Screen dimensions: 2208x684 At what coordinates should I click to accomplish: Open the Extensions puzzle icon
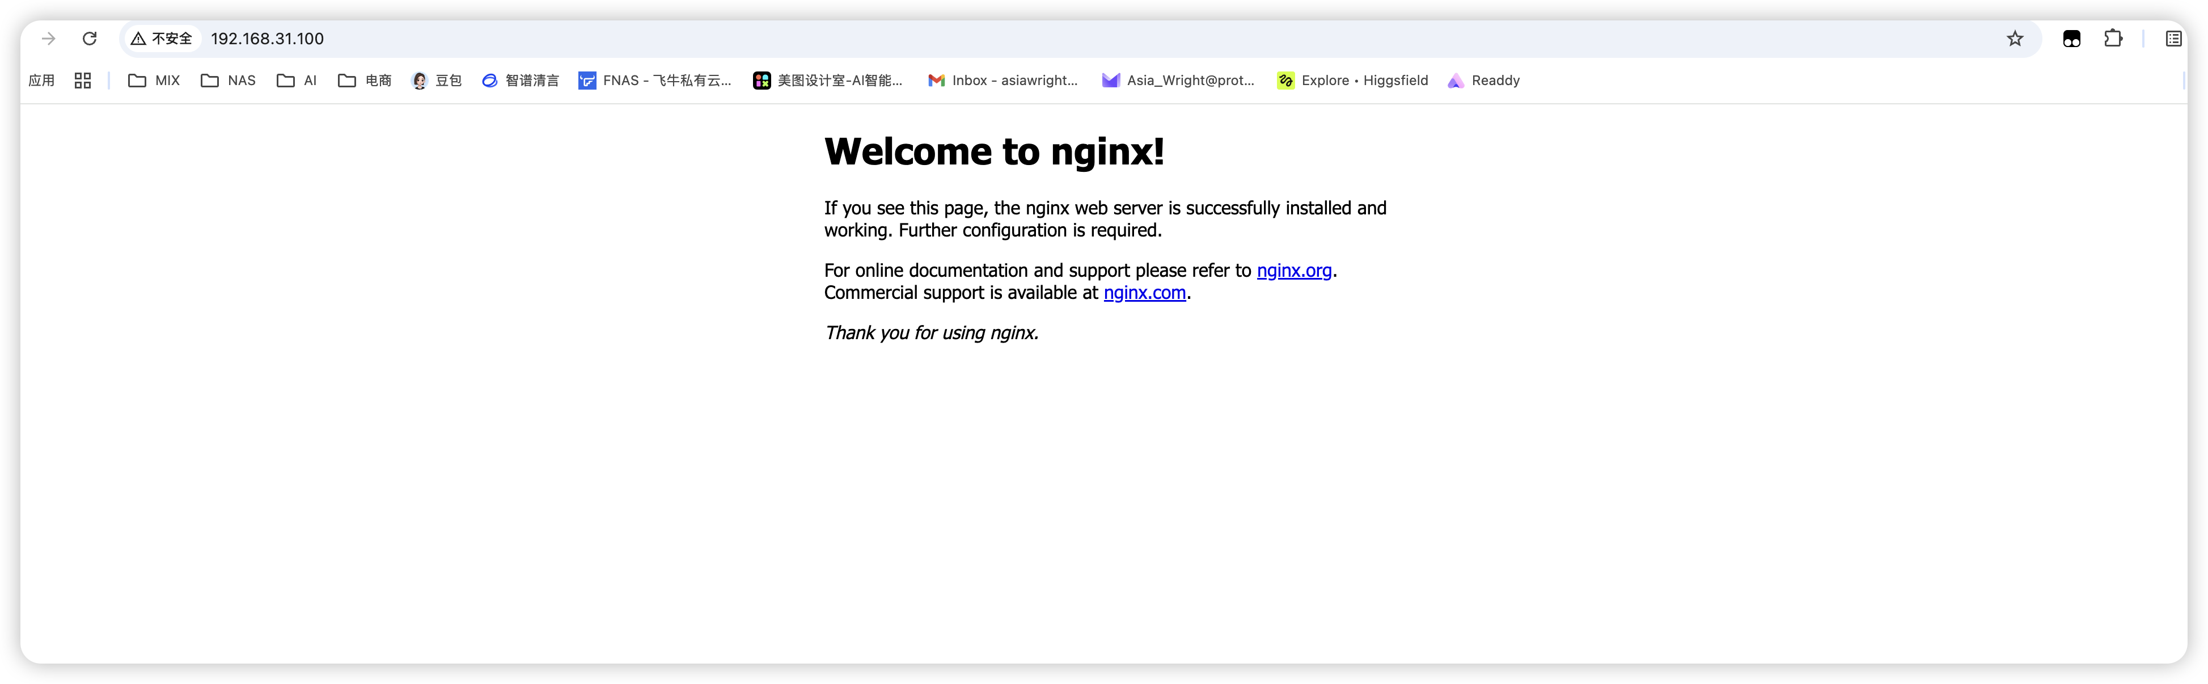pyautogui.click(x=2113, y=39)
